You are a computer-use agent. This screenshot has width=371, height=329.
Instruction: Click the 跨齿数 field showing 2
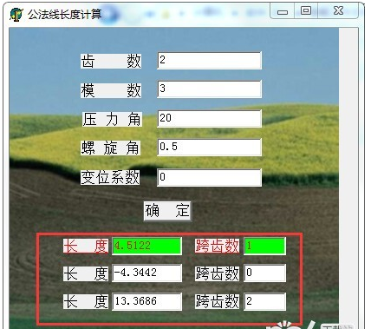click(265, 301)
